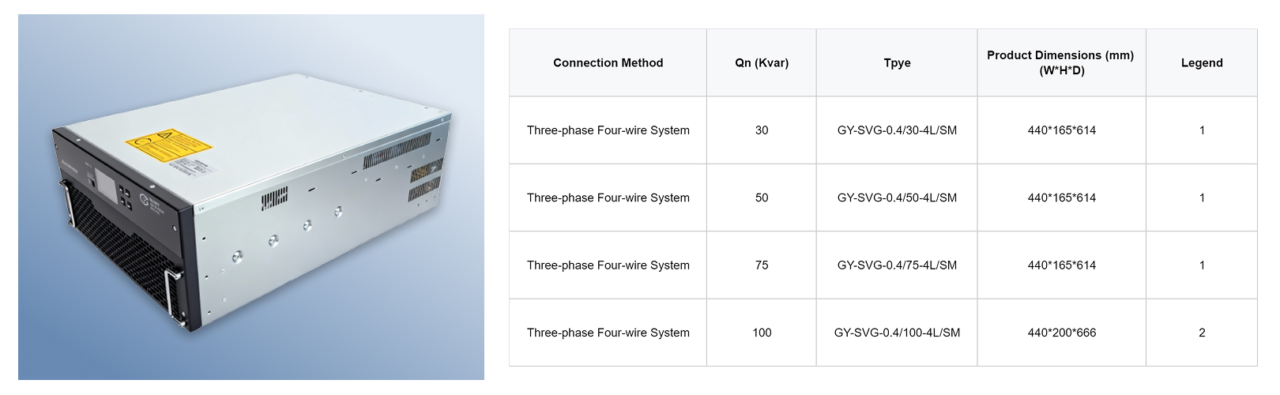Select the Legend column header
This screenshot has width=1280, height=395.
pyautogui.click(x=1201, y=63)
